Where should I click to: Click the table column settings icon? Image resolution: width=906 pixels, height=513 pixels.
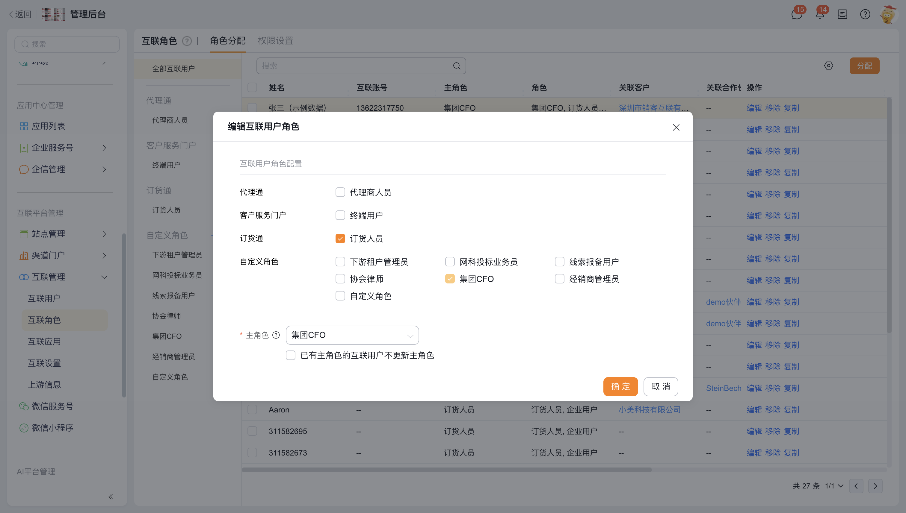(828, 66)
